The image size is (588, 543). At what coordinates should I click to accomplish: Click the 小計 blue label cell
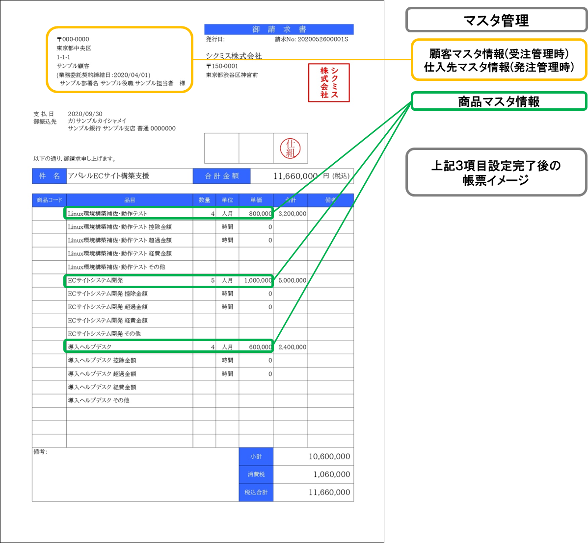[256, 456]
